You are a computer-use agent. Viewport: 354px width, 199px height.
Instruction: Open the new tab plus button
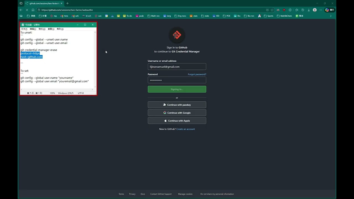click(67, 3)
